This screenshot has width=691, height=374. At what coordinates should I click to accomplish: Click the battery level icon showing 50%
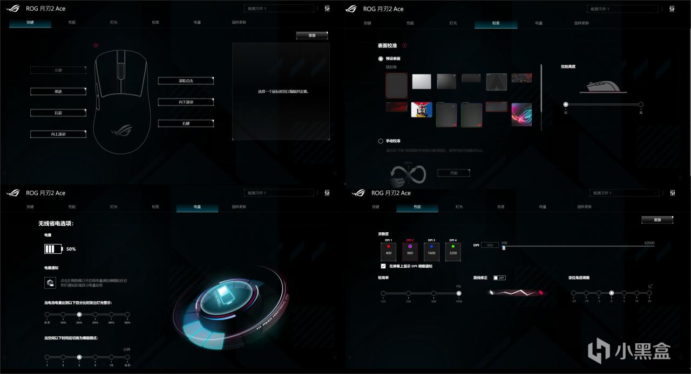click(53, 249)
